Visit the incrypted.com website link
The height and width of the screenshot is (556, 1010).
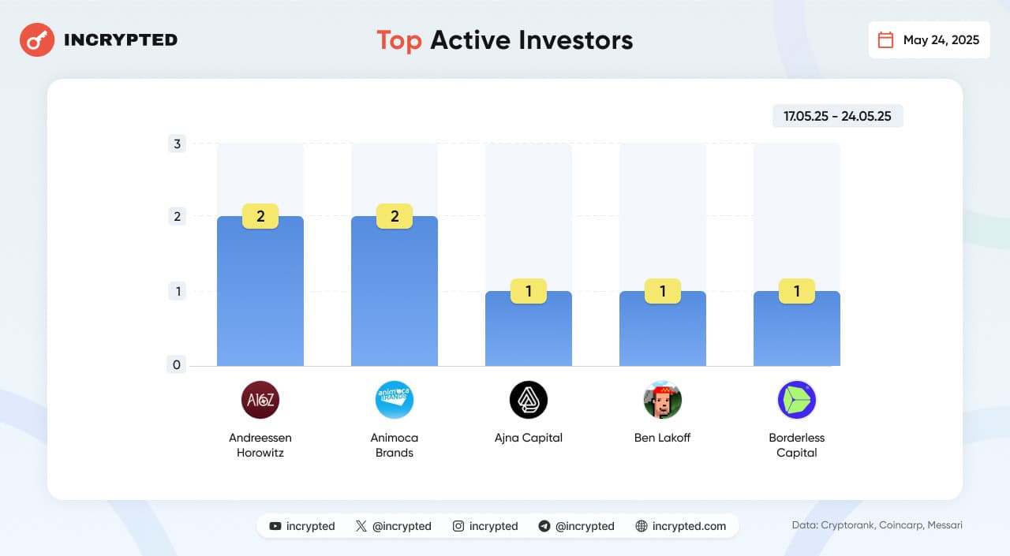(x=680, y=526)
